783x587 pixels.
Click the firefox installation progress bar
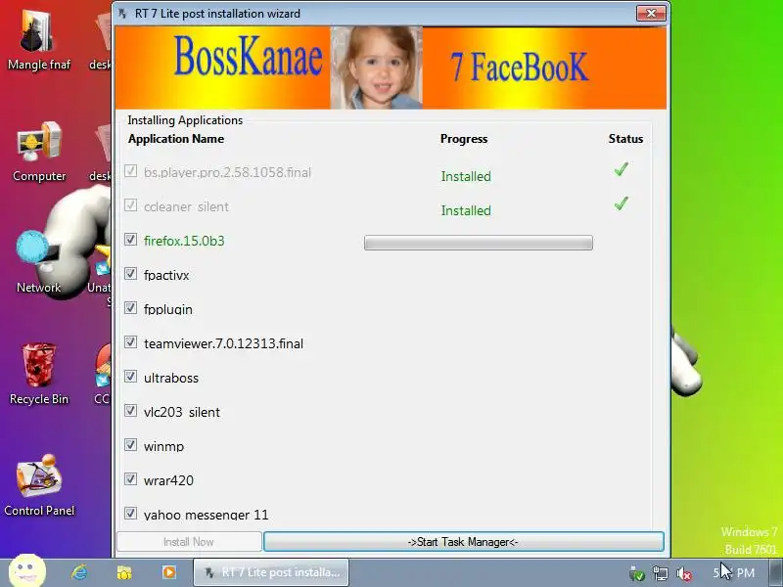tap(479, 243)
